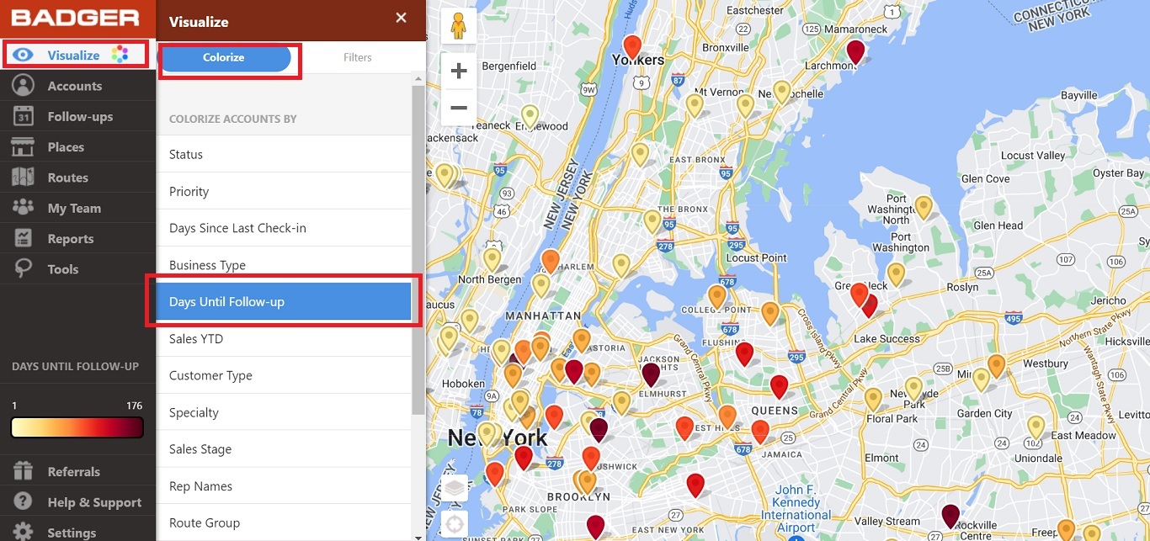Click the 'DAYS UNTIL FOLLOW-UP' legend heading

pos(75,367)
